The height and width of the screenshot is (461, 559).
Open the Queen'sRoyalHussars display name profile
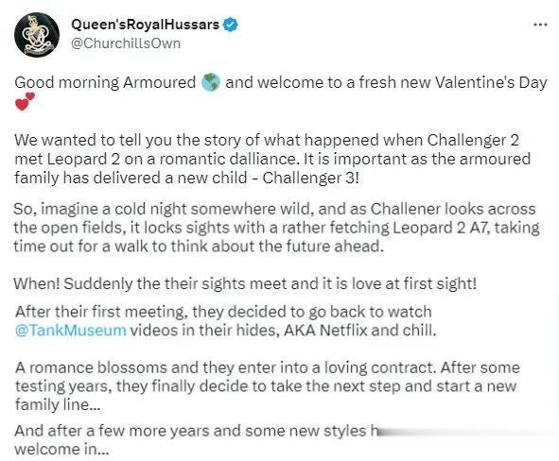point(145,25)
